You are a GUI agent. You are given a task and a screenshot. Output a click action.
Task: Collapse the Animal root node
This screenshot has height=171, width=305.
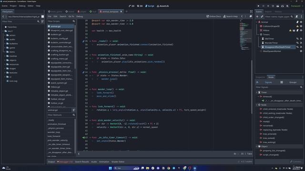pos(257,22)
